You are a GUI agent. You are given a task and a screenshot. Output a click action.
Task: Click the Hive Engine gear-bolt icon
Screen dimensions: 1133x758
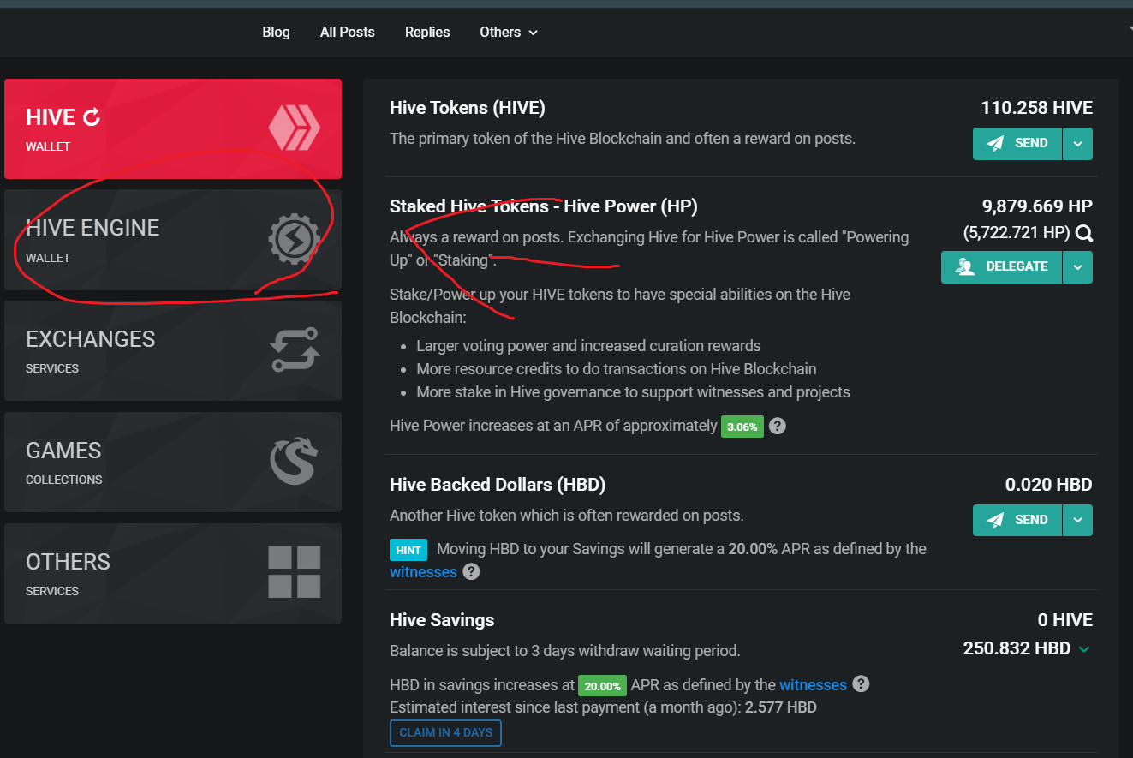tap(295, 240)
